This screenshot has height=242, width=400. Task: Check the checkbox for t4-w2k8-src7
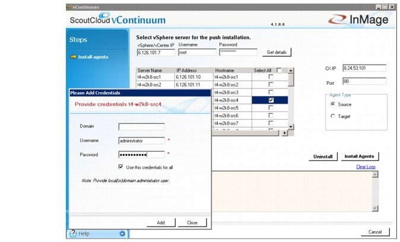tap(271, 123)
